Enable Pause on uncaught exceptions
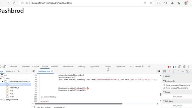This screenshot has width=192, height=108. (x=164, y=85)
